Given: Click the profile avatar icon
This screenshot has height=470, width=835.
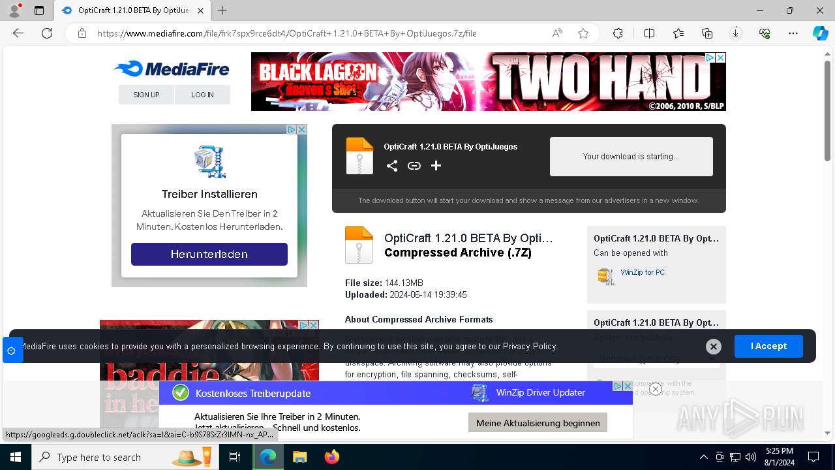Looking at the screenshot, I should [x=14, y=10].
